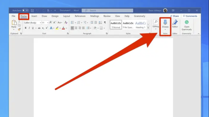This screenshot has width=209, height=117.
Task: Toggle italic formatting
Action: pos(29,28)
